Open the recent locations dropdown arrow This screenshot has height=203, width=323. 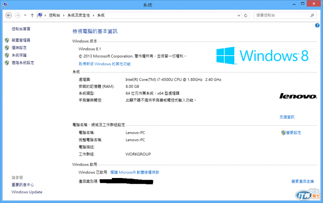(25, 15)
